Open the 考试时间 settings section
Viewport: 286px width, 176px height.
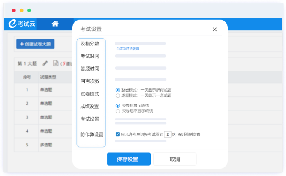(x=90, y=57)
